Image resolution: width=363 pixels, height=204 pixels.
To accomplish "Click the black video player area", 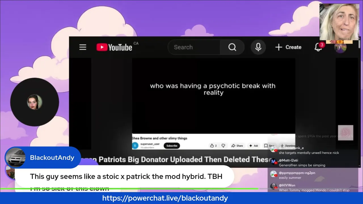I will (x=214, y=96).
